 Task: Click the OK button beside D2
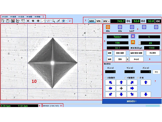tap(158, 21)
